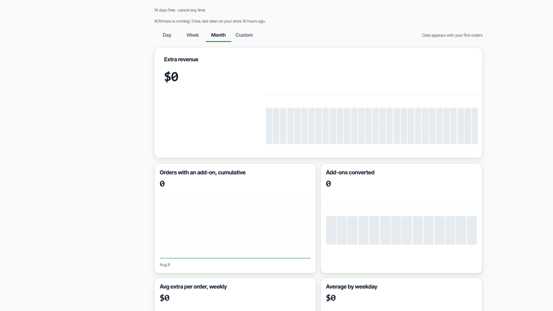The width and height of the screenshot is (553, 311).
Task: Click the Aug 8 date label
Action: 165,265
